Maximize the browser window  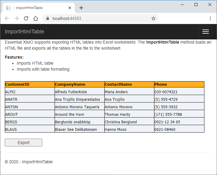196,5
